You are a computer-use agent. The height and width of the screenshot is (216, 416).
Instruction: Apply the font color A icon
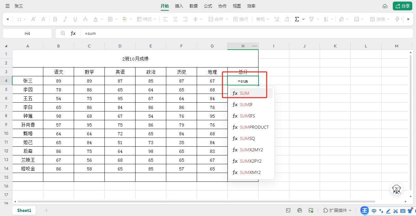click(x=96, y=19)
